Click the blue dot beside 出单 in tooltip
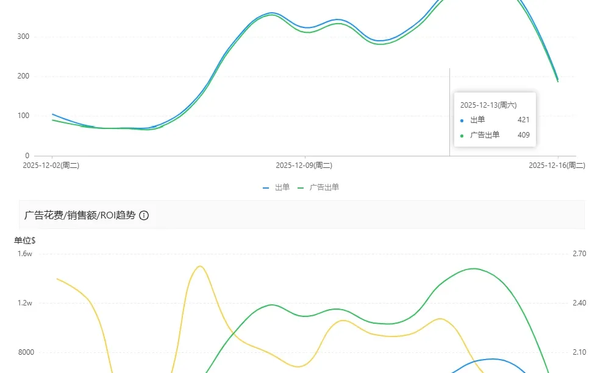Image resolution: width=603 pixels, height=373 pixels. [462, 120]
